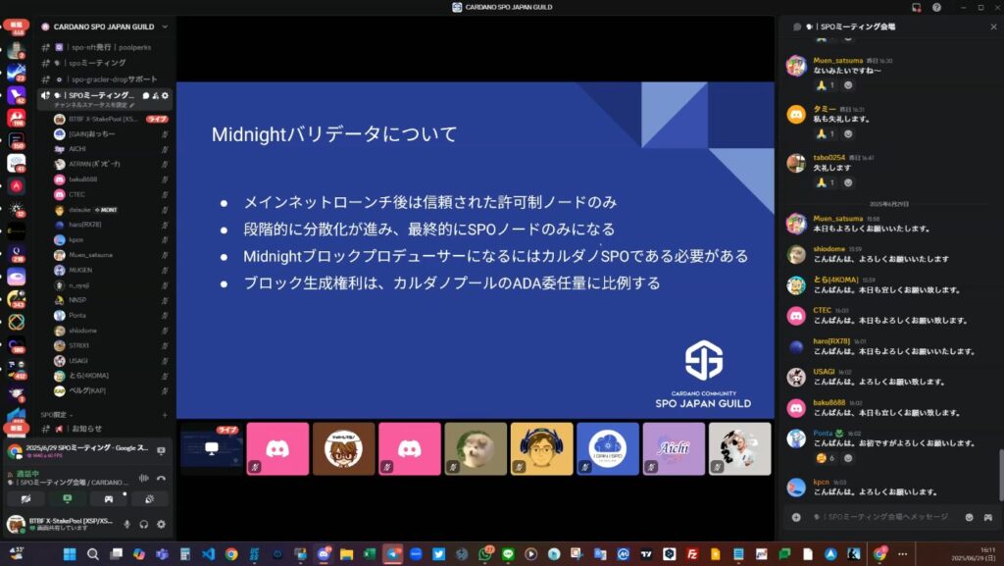Viewport: 1004px width, 566px height.
Task: Select participant AICHI in the voice list
Action: (111, 148)
